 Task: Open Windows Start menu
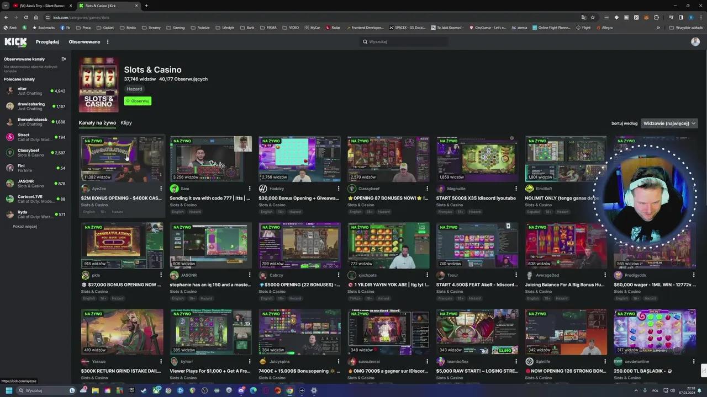(9, 390)
